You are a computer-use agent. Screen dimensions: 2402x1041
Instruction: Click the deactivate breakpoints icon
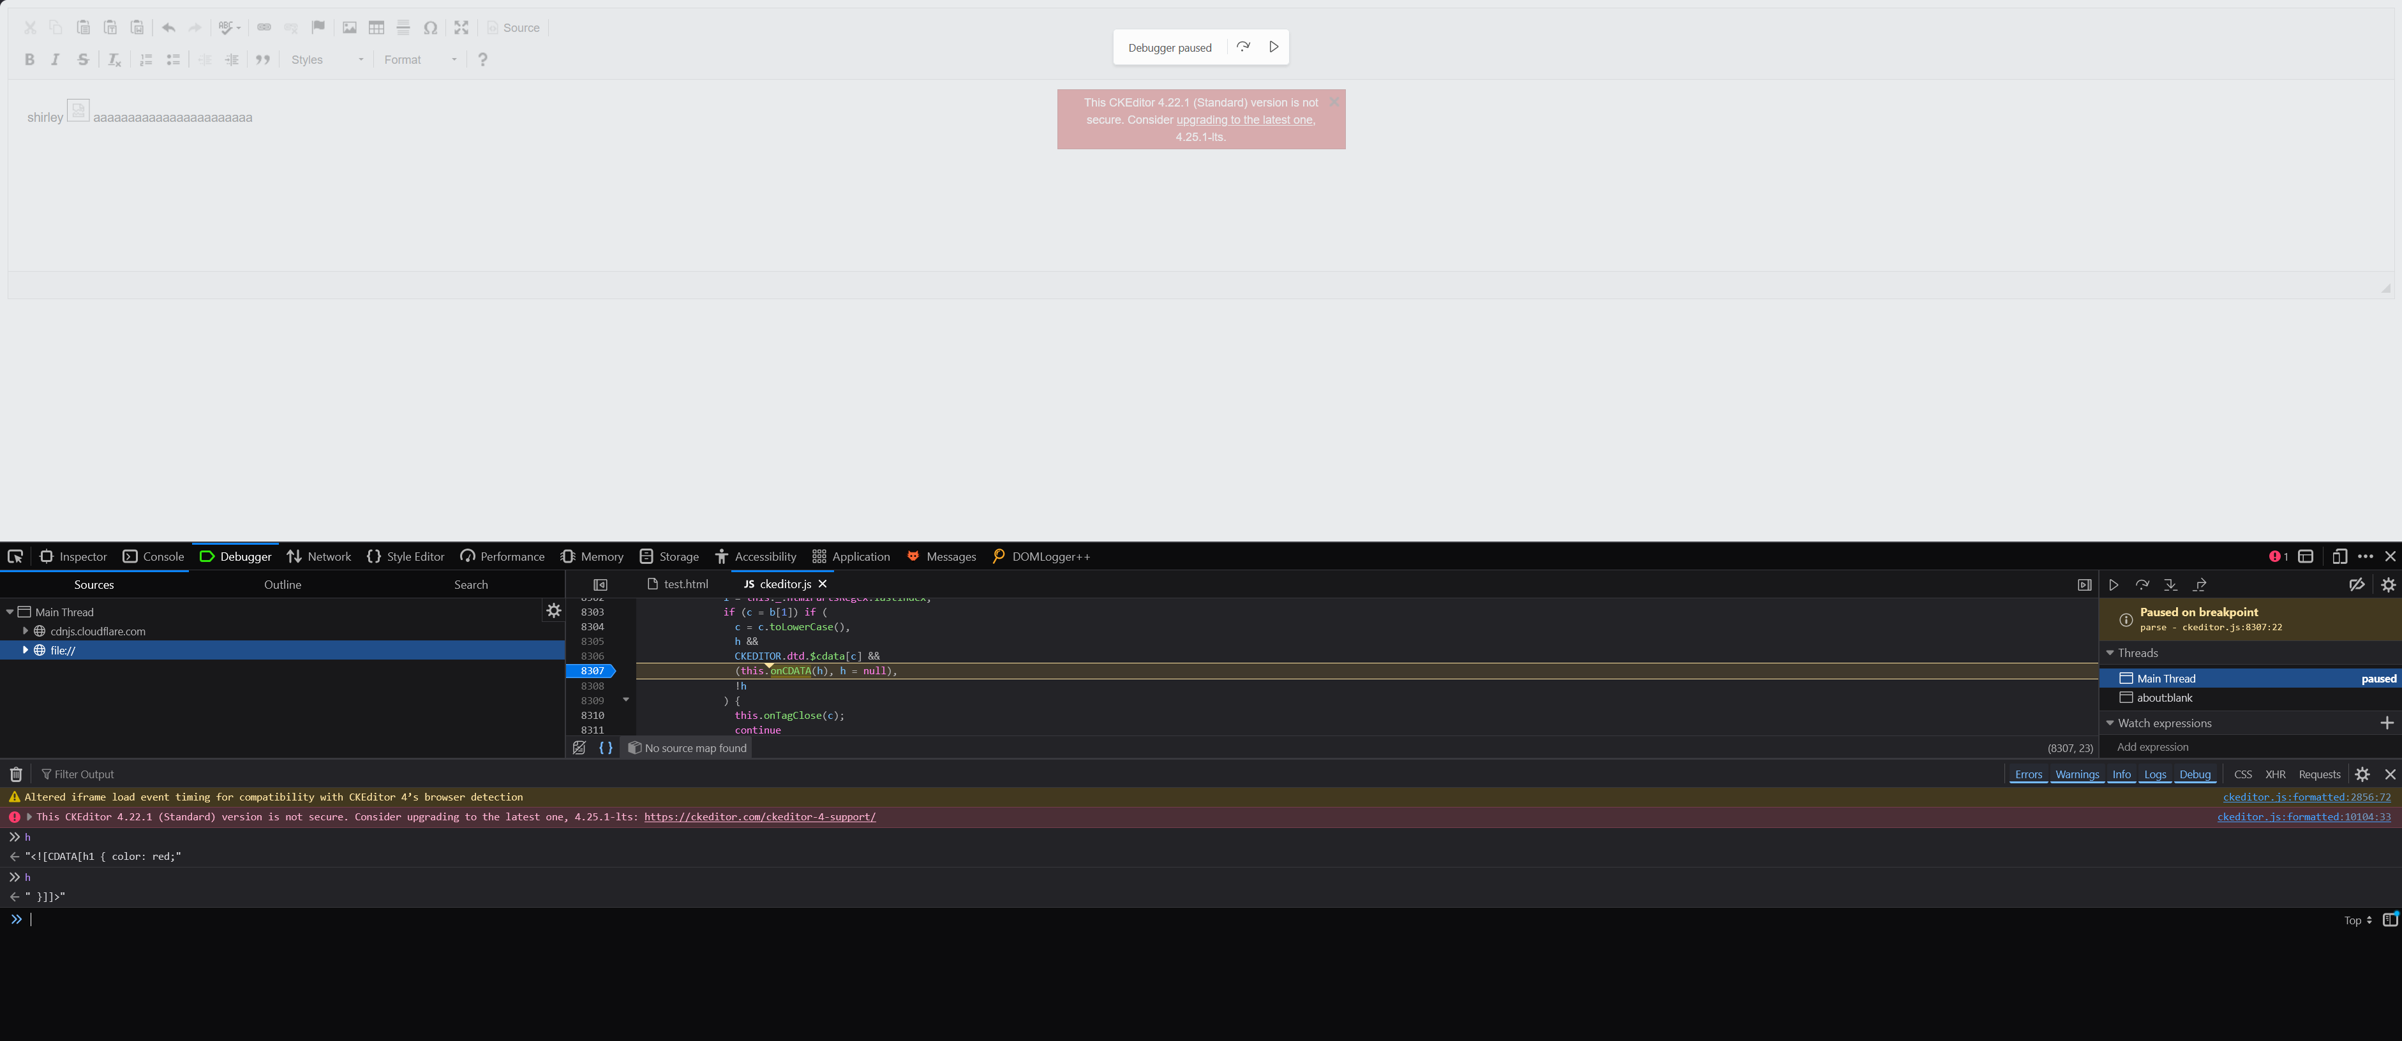2356,584
